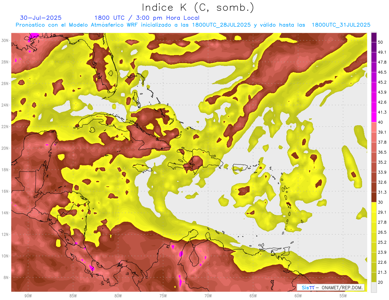Click the colorbar value "47.8"
Viewport: 389px width, 300px height.
coord(382,62)
